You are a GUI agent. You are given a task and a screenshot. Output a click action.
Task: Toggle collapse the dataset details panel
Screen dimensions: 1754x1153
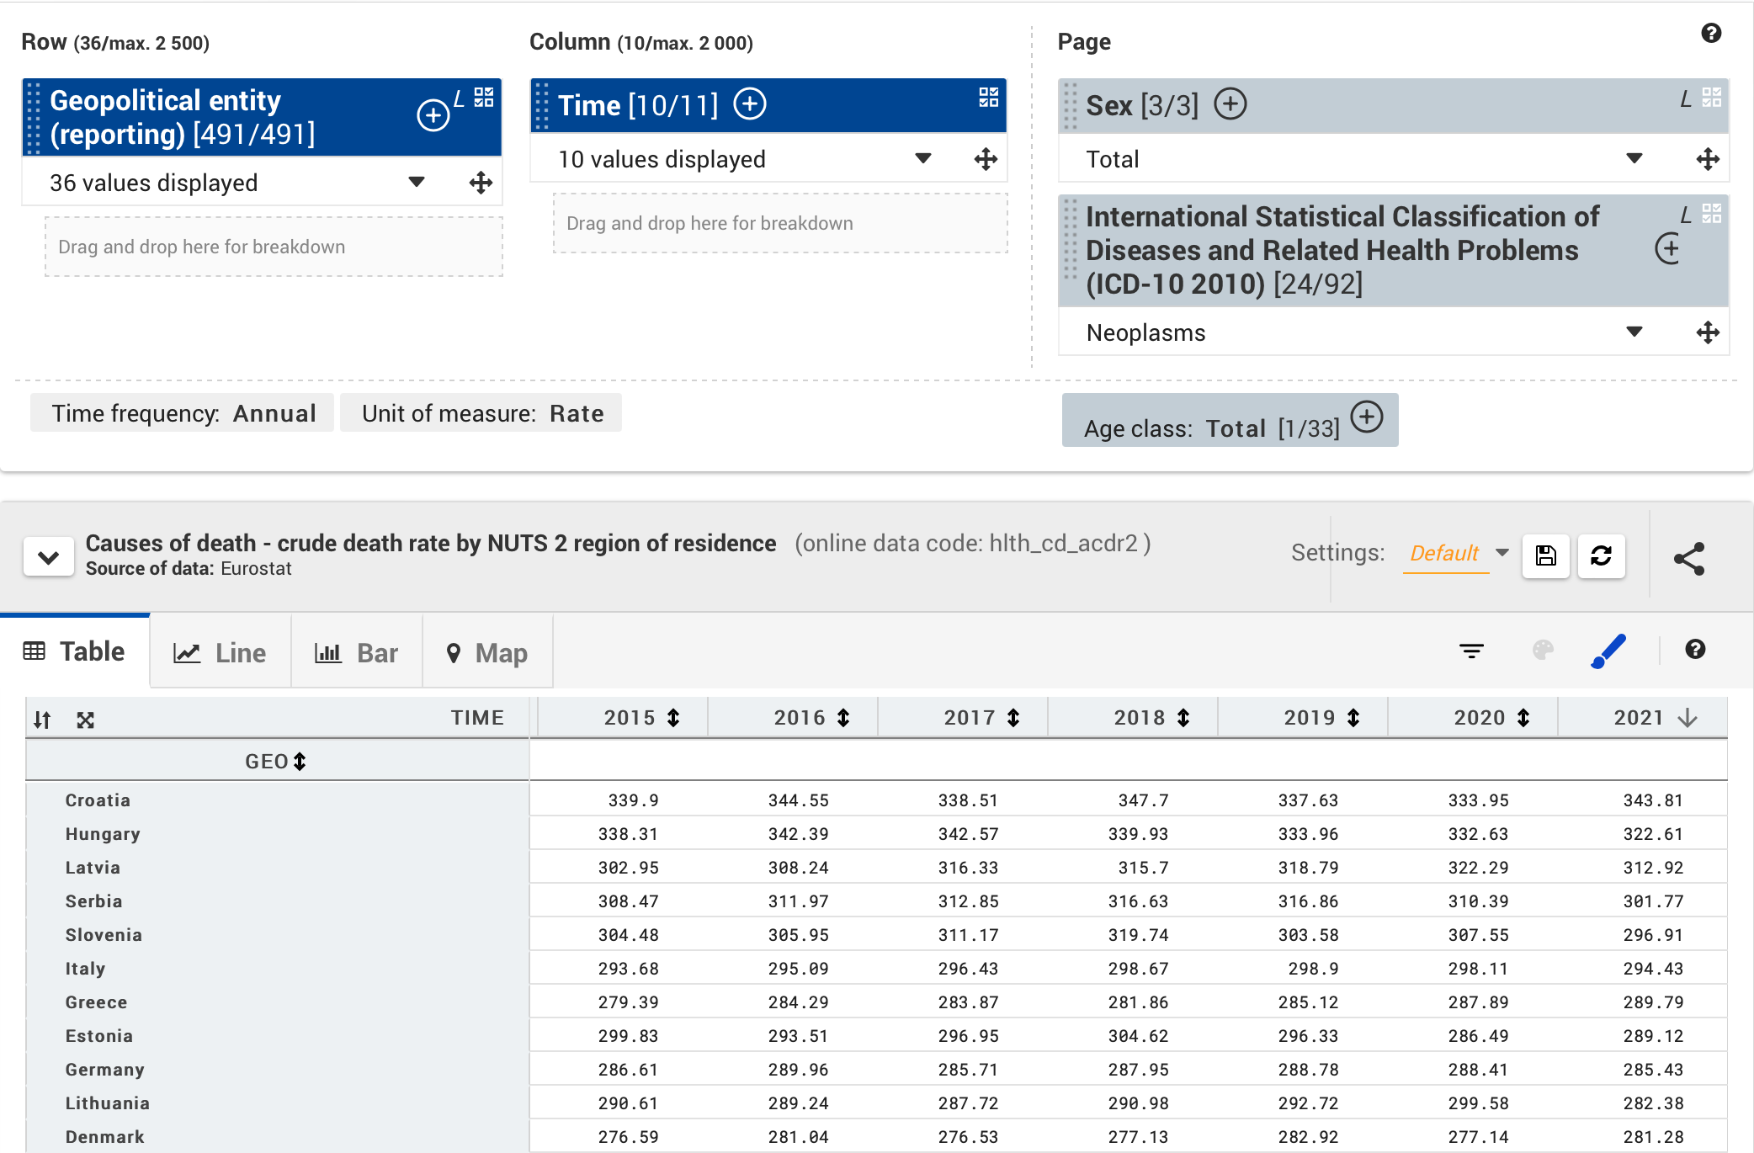[x=48, y=555]
